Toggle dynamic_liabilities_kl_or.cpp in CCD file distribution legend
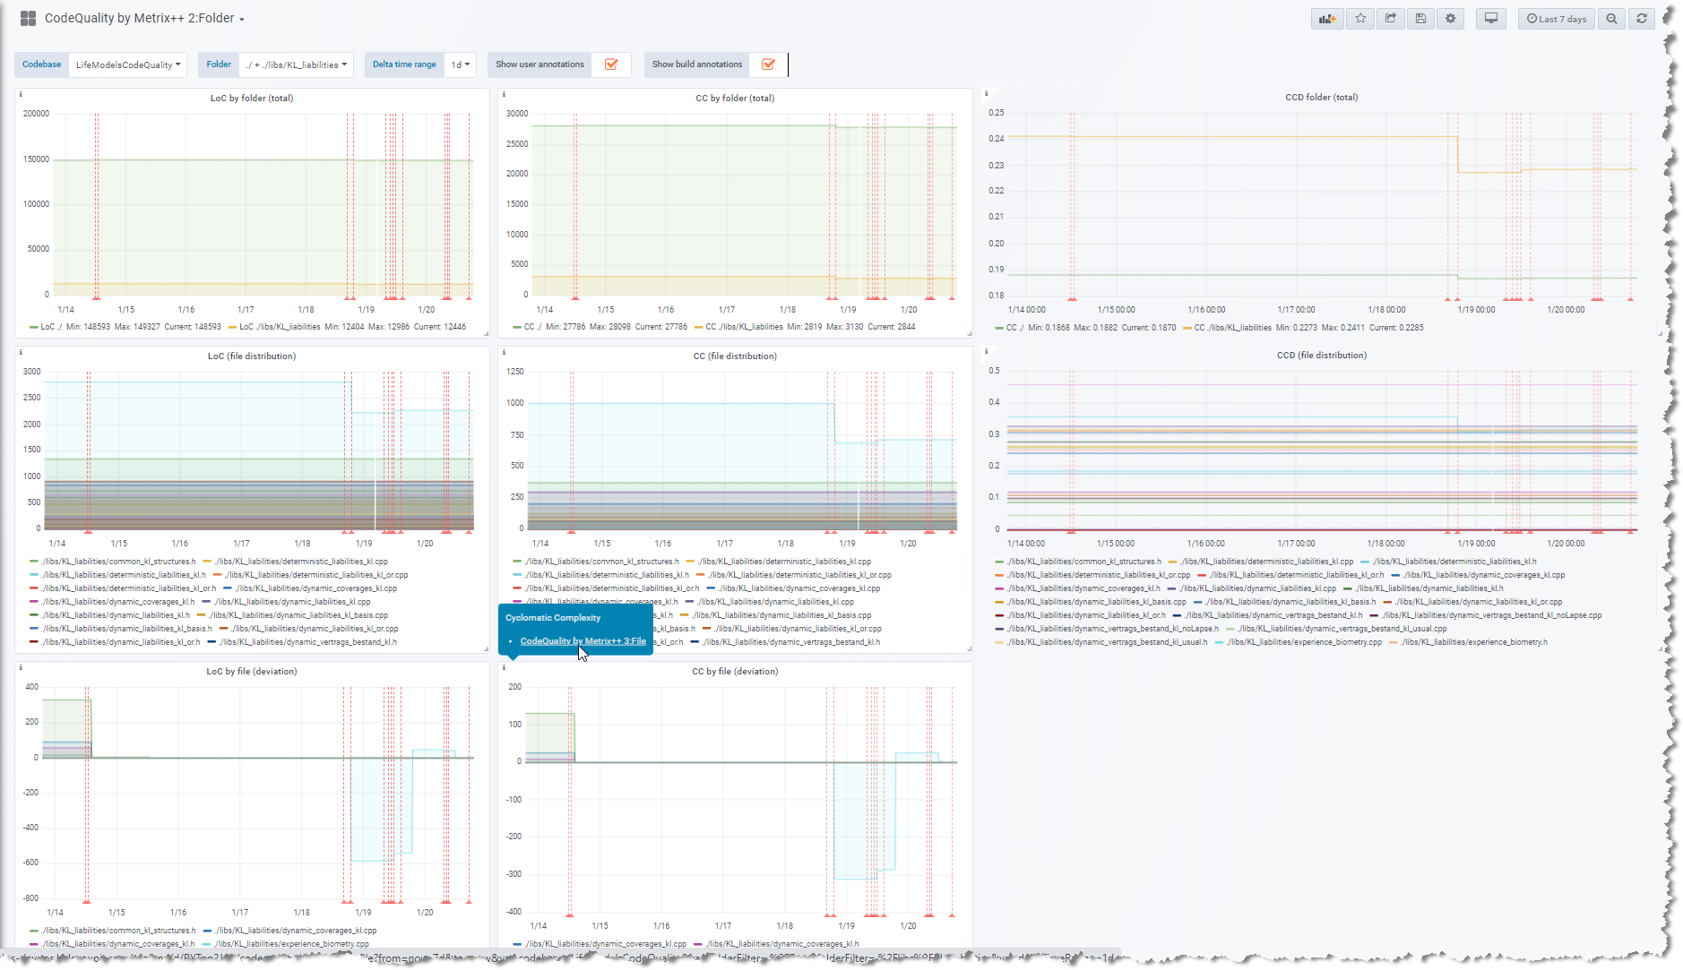The width and height of the screenshot is (1683, 970). (1480, 602)
